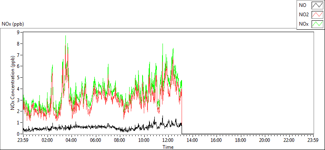Click the 9 maximum value on y-axis
325x150 pixels.
pyautogui.click(x=18, y=33)
